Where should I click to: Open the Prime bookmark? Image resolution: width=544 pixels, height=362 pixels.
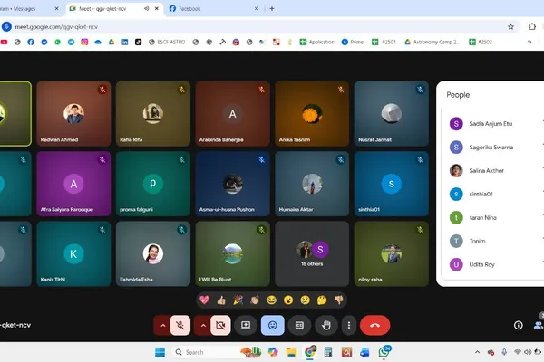tap(353, 42)
